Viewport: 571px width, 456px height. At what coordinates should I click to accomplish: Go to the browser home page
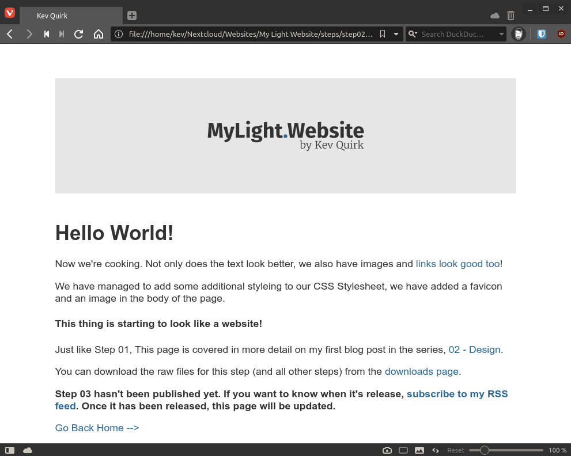click(x=99, y=34)
